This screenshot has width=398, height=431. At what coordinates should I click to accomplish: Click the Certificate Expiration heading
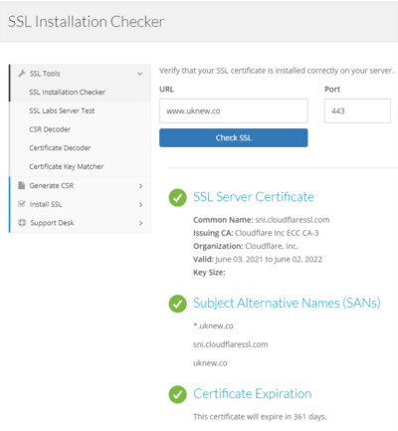[253, 394]
